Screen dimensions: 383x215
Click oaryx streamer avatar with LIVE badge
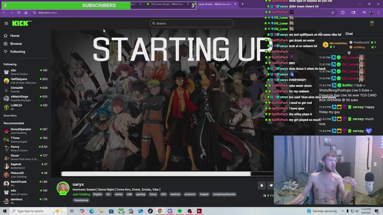click(x=63, y=188)
